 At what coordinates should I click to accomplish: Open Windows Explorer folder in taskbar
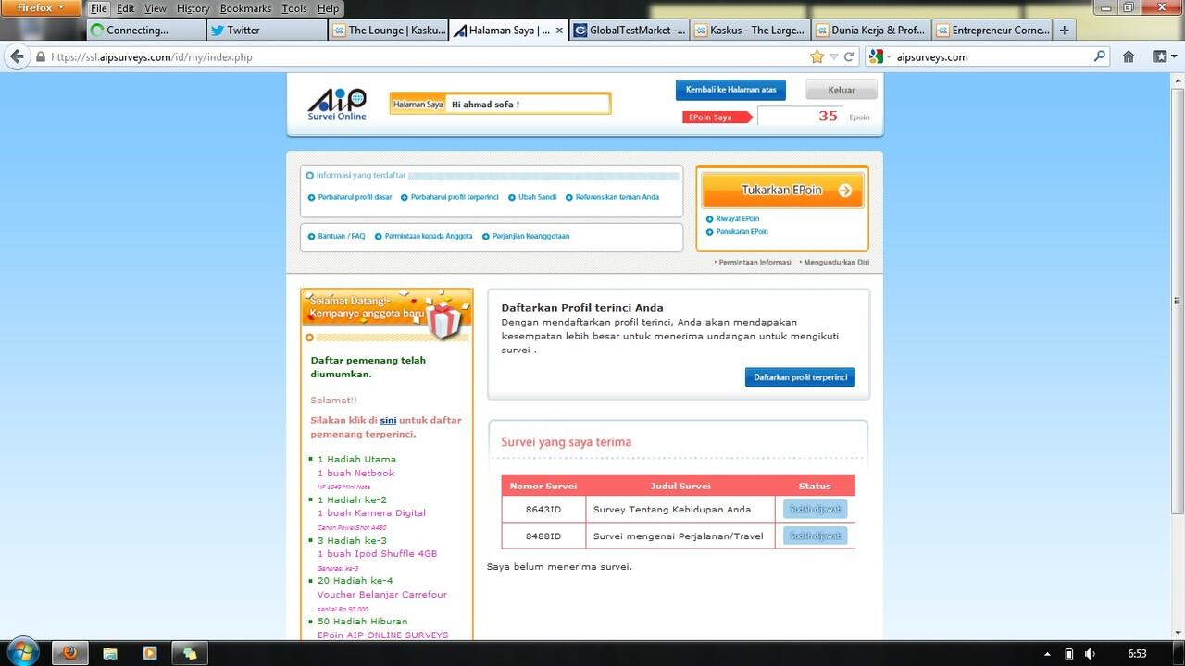(110, 653)
